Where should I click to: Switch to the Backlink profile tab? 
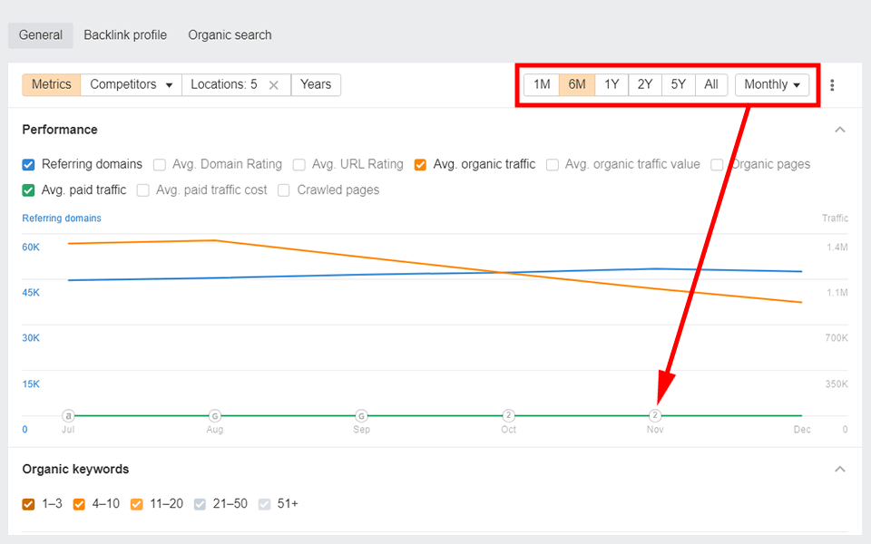pyautogui.click(x=125, y=35)
